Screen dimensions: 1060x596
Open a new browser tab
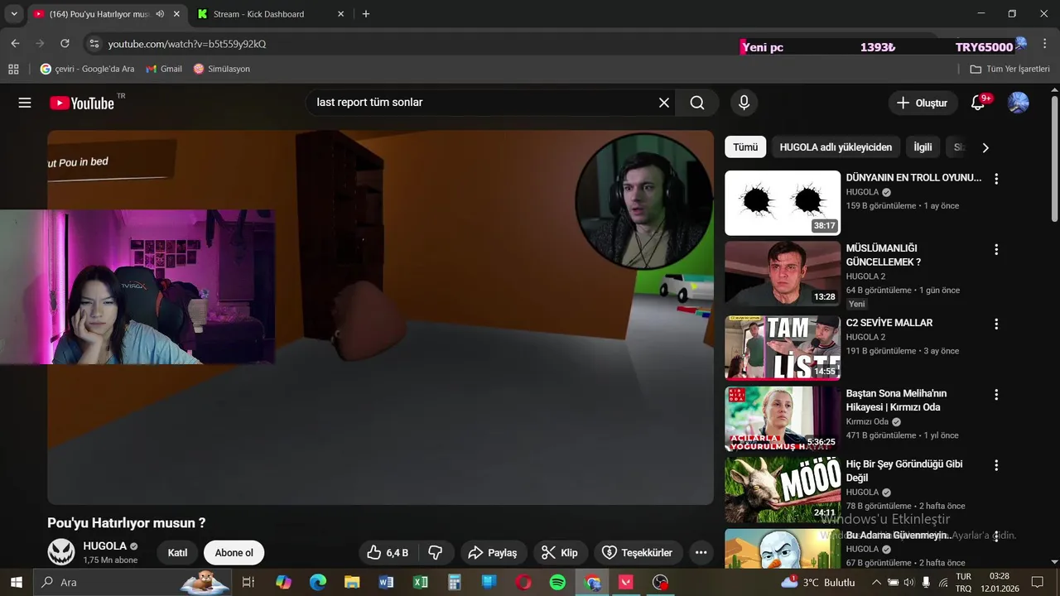click(366, 14)
